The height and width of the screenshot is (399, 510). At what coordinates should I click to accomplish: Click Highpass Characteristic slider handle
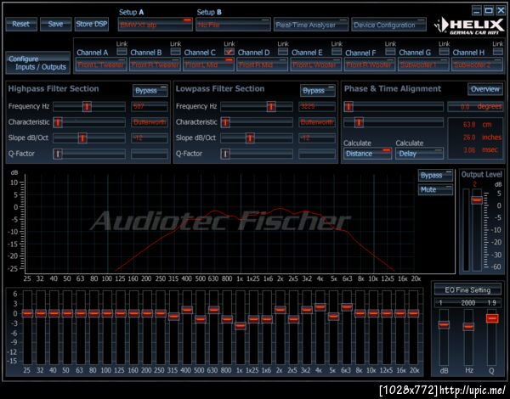(x=58, y=122)
